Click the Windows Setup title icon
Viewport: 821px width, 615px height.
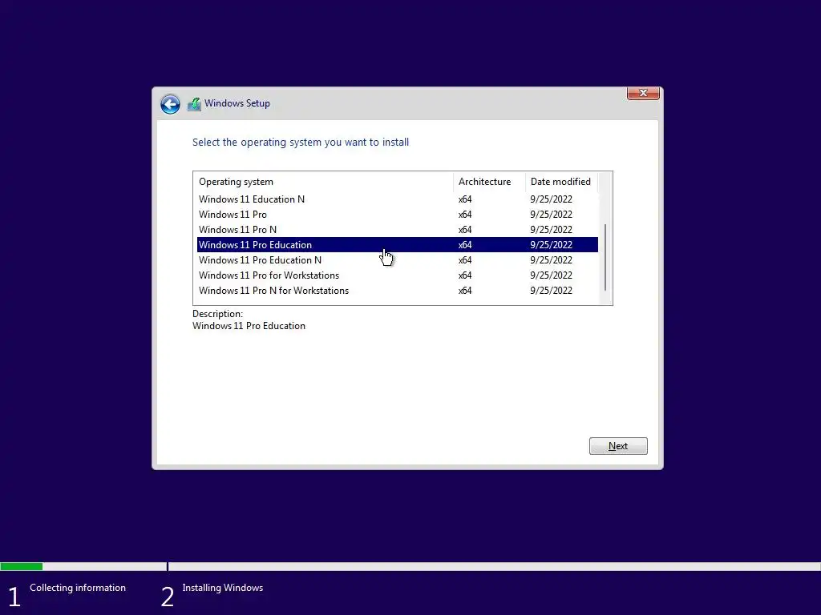pos(194,104)
